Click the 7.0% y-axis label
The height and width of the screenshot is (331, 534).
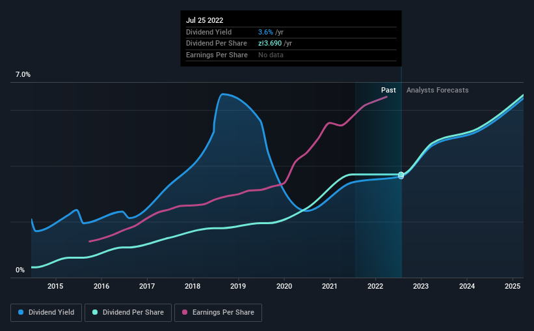pyautogui.click(x=23, y=75)
